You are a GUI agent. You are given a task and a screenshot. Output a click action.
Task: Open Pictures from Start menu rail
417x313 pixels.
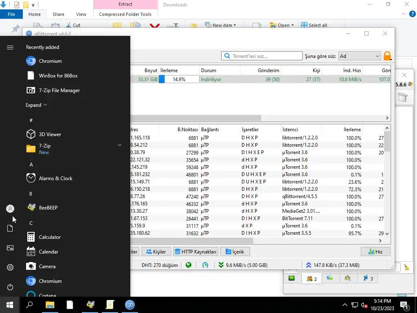click(10, 248)
